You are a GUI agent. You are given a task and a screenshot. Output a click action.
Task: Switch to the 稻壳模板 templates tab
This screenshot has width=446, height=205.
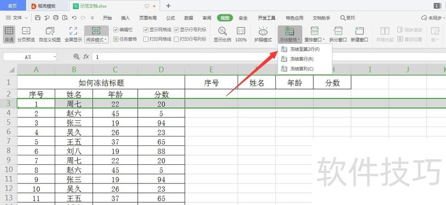47,6
